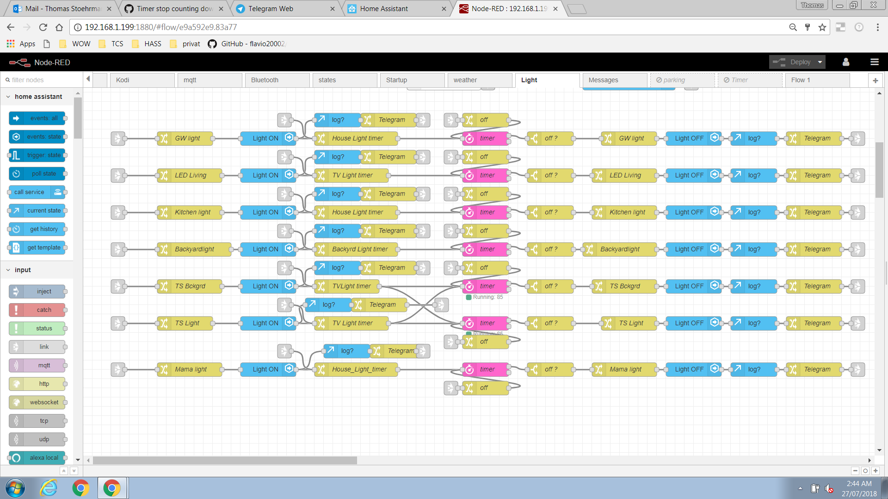888x499 pixels.
Task: Select the 'alexa local' palette node
Action: (x=37, y=458)
